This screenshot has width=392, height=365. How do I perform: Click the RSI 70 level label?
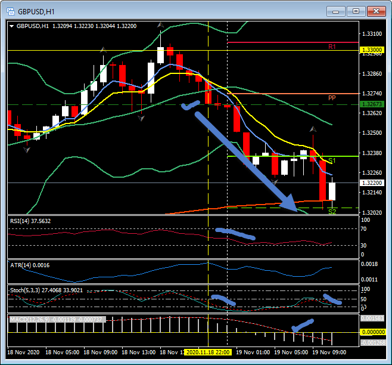coord(363,229)
